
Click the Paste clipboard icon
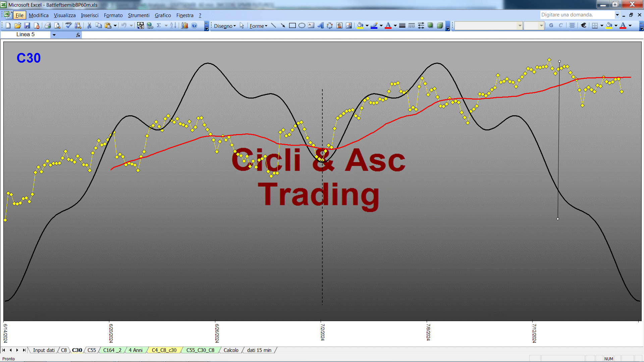108,25
